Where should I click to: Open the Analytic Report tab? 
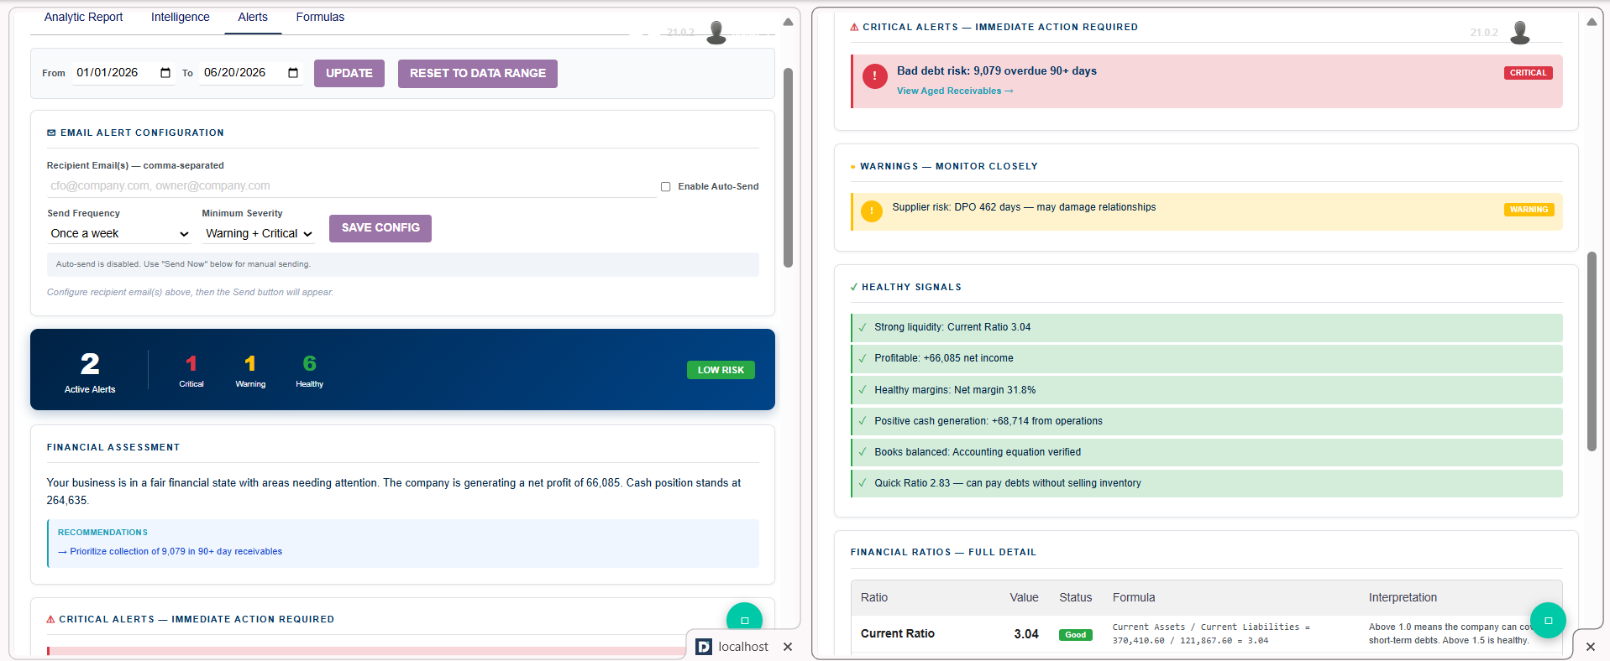(x=83, y=17)
